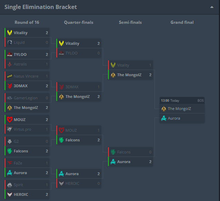Image resolution: width=220 pixels, height=201 pixels.
Task: Open Vitality semi-final match row
Action: pos(130,65)
